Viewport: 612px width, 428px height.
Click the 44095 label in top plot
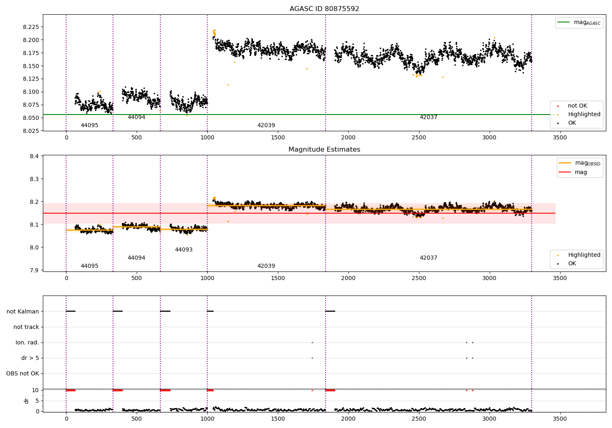click(x=89, y=126)
